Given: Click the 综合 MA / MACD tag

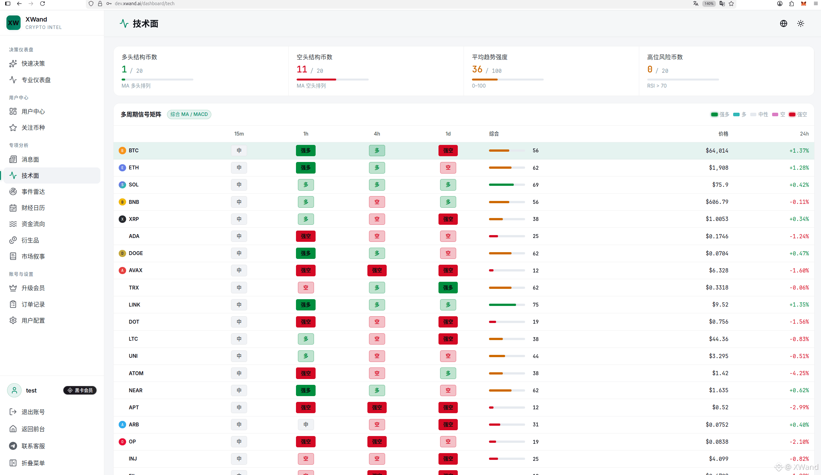Looking at the screenshot, I should click(x=189, y=114).
